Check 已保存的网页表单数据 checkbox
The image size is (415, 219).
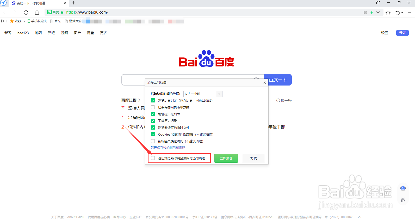[x=153, y=107]
